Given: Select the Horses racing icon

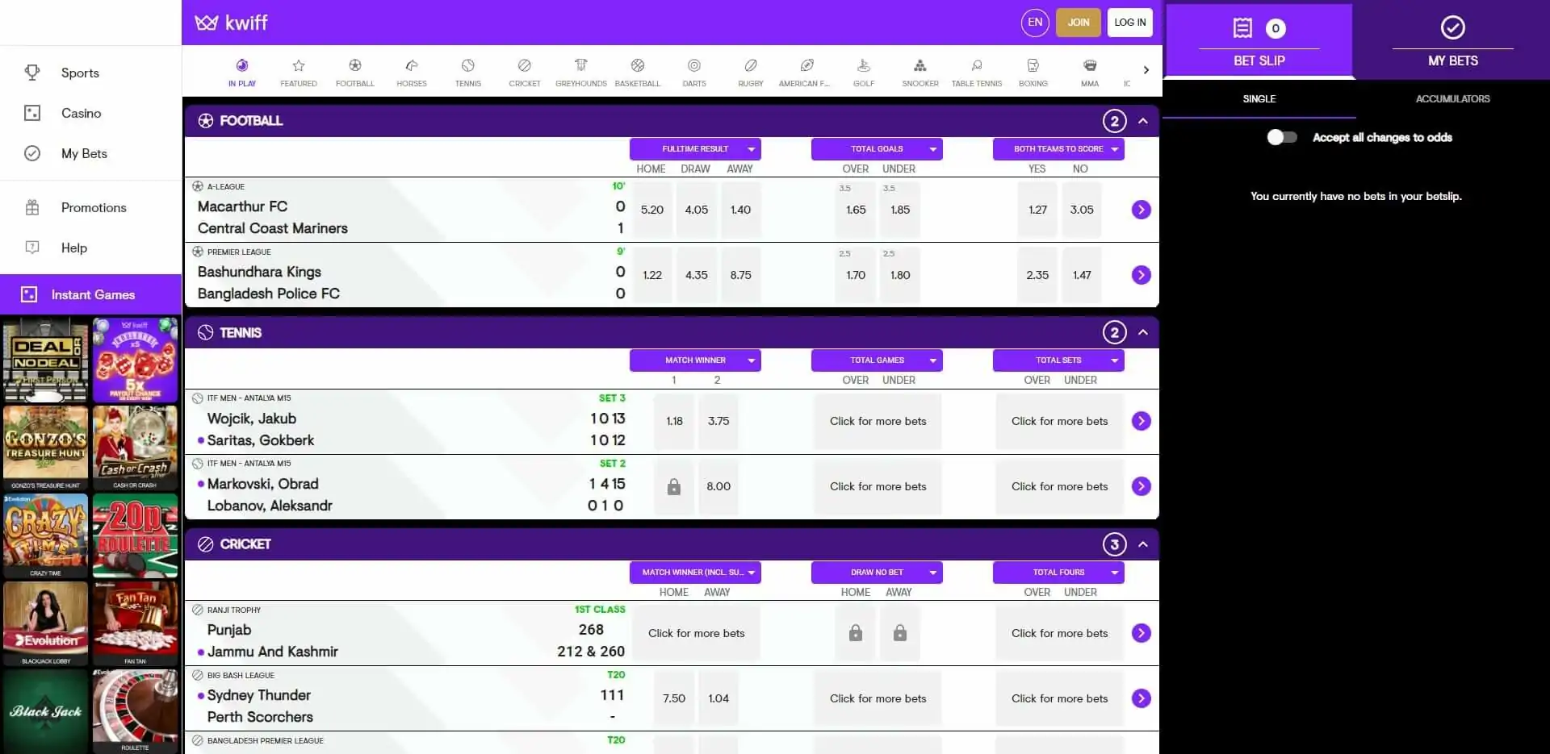Looking at the screenshot, I should pyautogui.click(x=411, y=71).
